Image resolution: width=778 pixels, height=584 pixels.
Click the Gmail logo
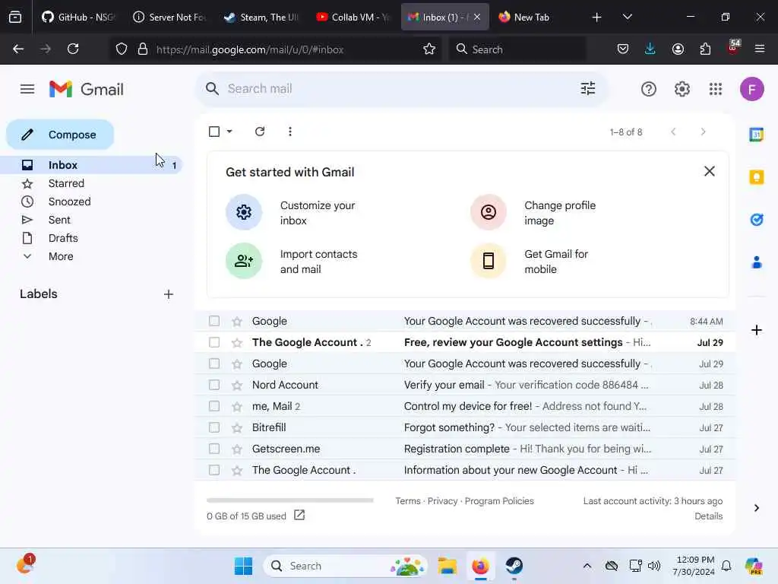[x=87, y=90]
